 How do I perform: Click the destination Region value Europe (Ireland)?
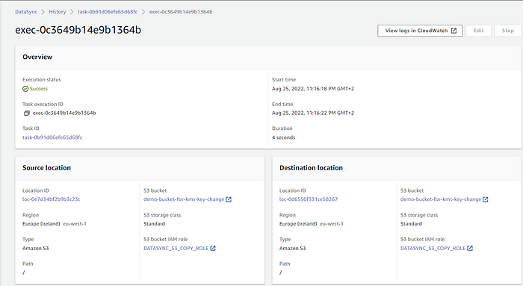click(298, 224)
